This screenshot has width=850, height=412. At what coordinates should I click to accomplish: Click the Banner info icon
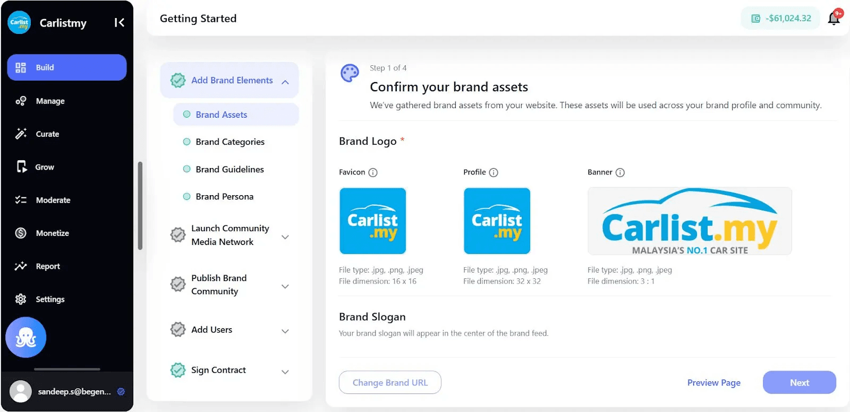(620, 172)
